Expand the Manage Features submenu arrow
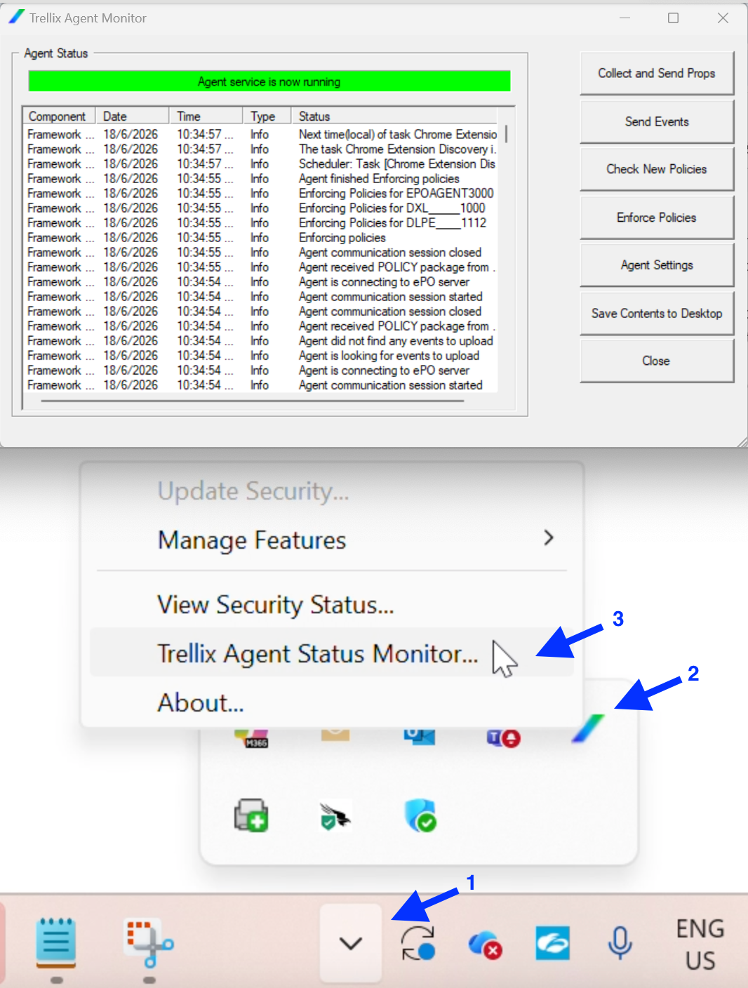Viewport: 748px width, 988px height. pos(549,538)
